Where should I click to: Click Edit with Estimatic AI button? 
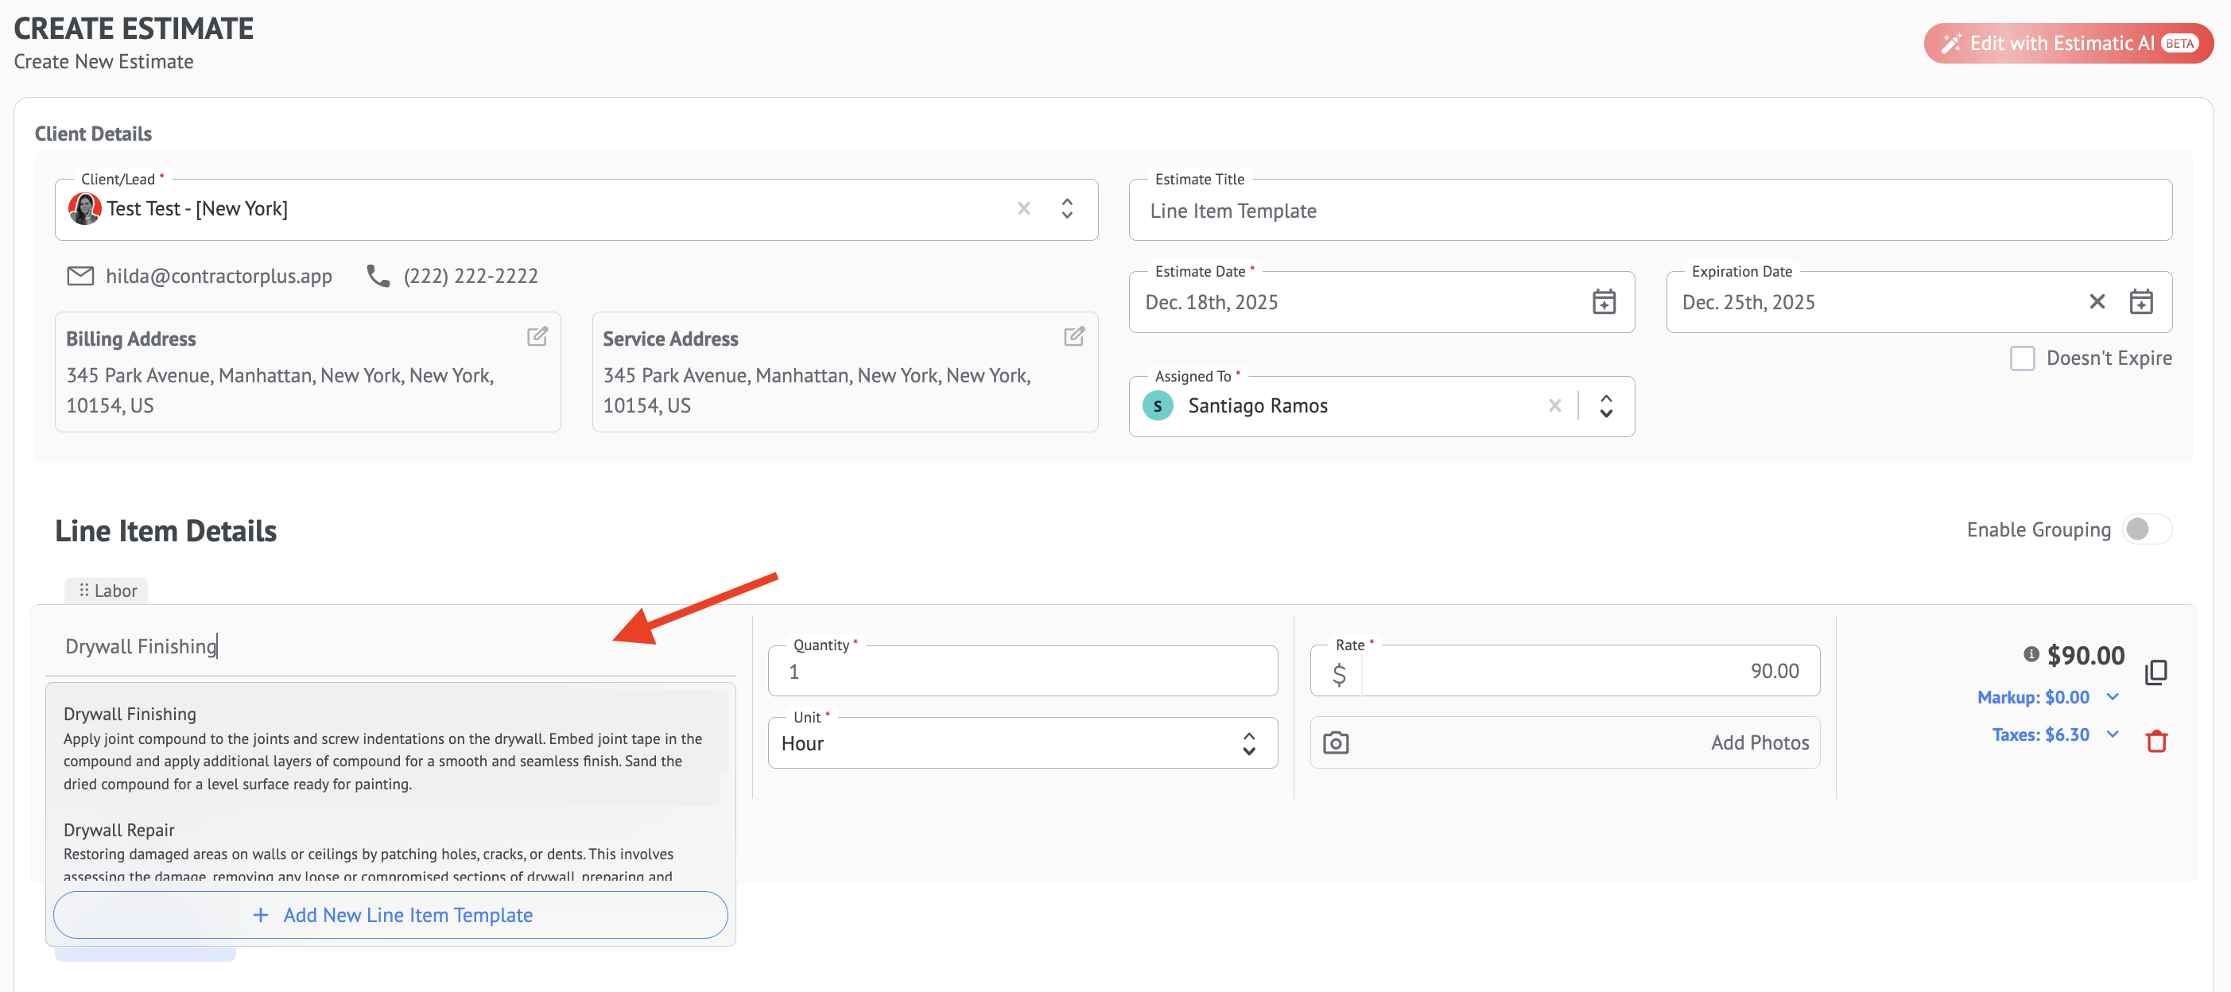point(2067,43)
